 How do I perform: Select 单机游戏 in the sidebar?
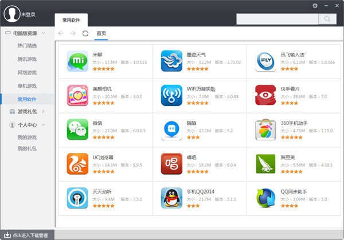coord(27,86)
